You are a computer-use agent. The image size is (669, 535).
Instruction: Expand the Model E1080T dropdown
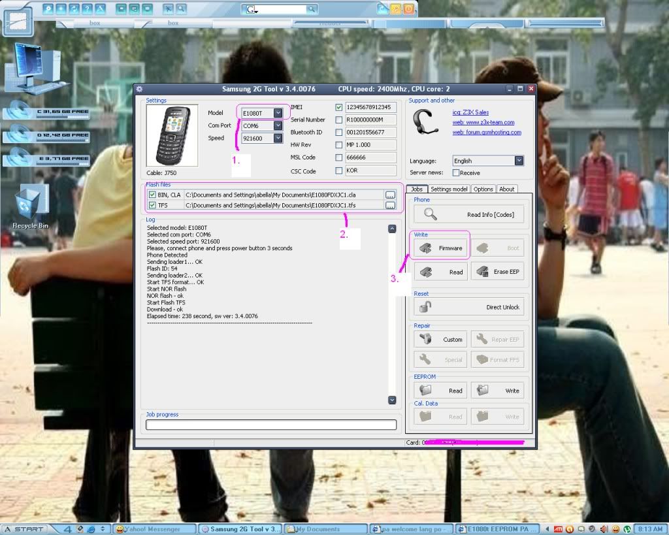pos(278,113)
